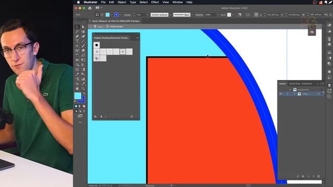Click the blue Stroke swatch in toolbox
This screenshot has height=187, width=333.
click(x=82, y=99)
